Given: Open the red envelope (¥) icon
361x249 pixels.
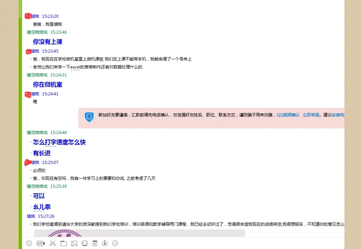Looking at the screenshot, I should pos(95,243).
